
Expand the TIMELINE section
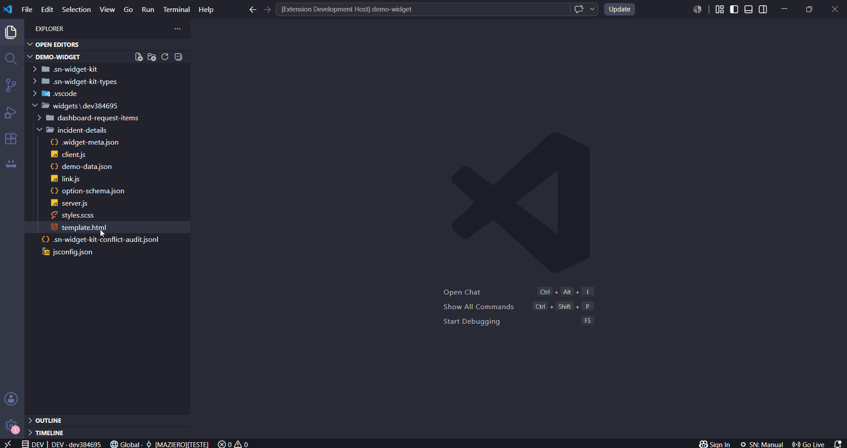pos(108,433)
